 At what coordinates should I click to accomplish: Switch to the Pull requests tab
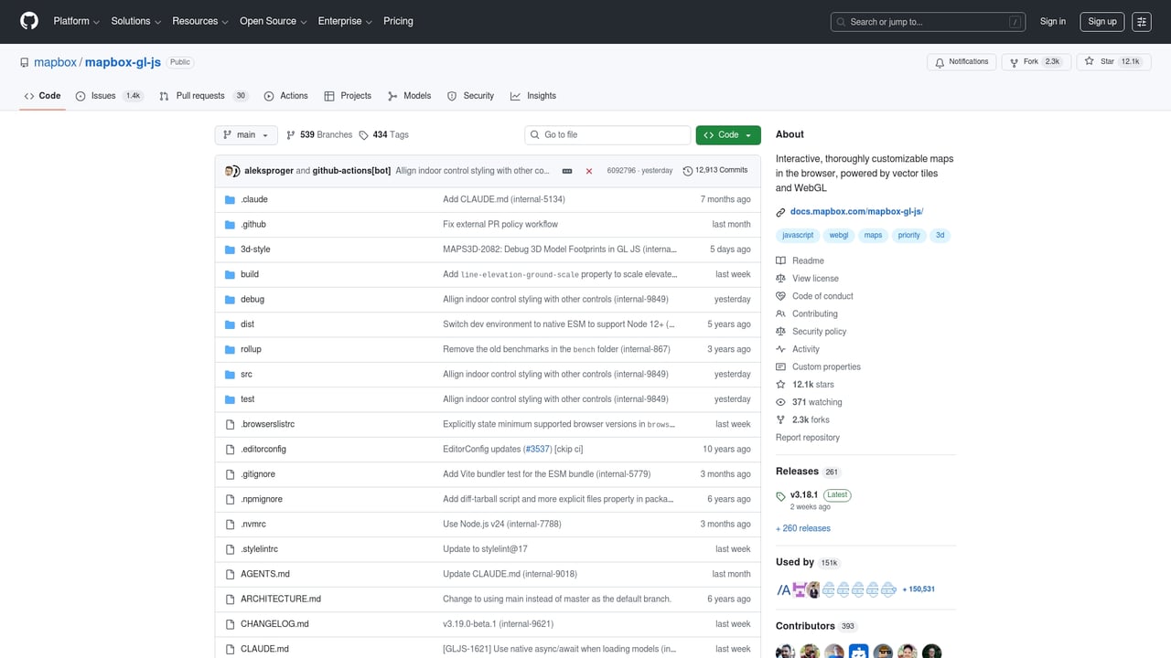pyautogui.click(x=200, y=95)
